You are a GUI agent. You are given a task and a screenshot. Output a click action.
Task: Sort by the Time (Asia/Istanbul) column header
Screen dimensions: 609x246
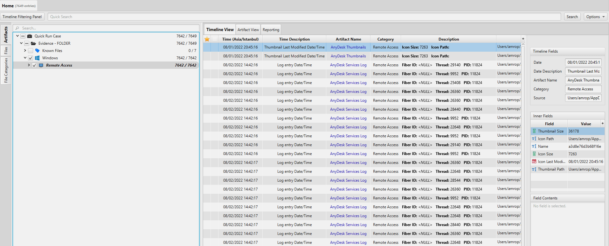(x=240, y=39)
